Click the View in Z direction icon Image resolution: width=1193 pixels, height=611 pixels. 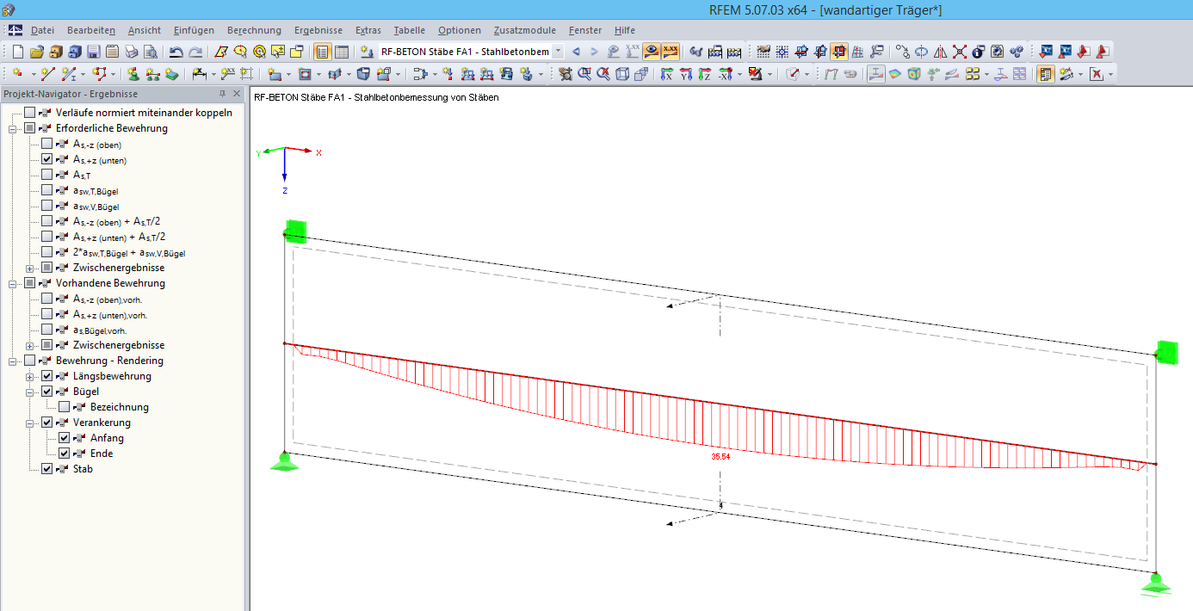point(704,74)
